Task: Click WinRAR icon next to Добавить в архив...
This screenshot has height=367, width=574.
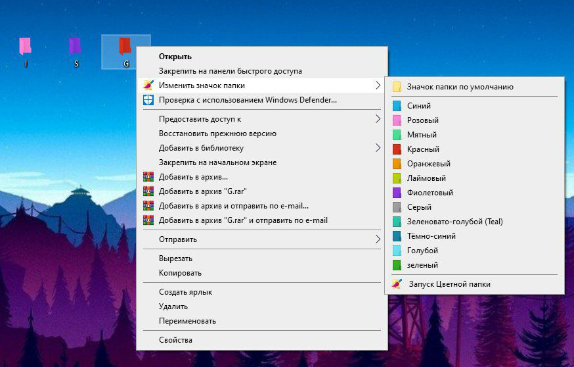Action: click(148, 177)
